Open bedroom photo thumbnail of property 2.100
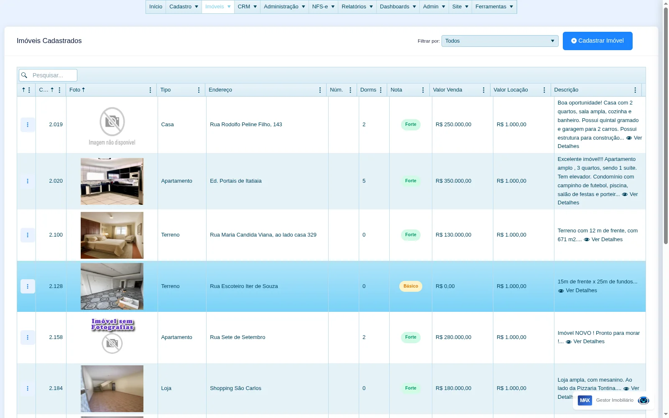The width and height of the screenshot is (669, 418). coord(112,235)
